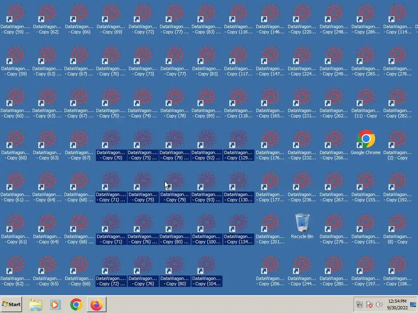Open the volume control in tray
The height and width of the screenshot is (313, 418).
[x=379, y=304]
